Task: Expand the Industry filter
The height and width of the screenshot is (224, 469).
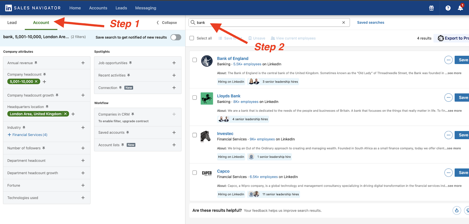Action: 83,128
